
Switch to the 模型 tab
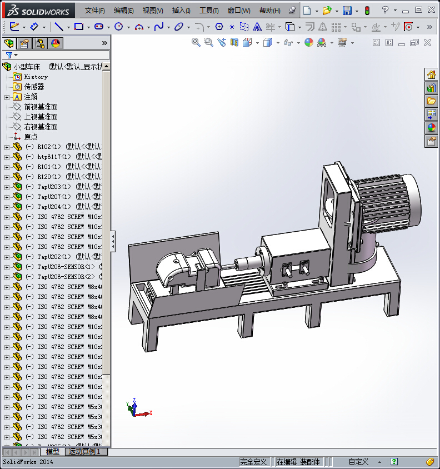[x=53, y=452]
